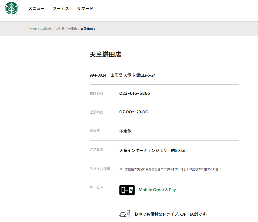Click the 天童インターチェンジ access distance text
The height and width of the screenshot is (222, 258).
pos(153,151)
